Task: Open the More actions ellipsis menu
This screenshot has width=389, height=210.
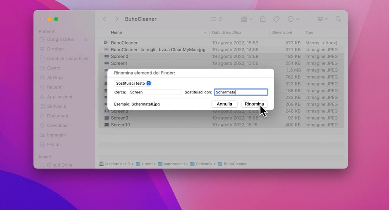Action: [293, 19]
